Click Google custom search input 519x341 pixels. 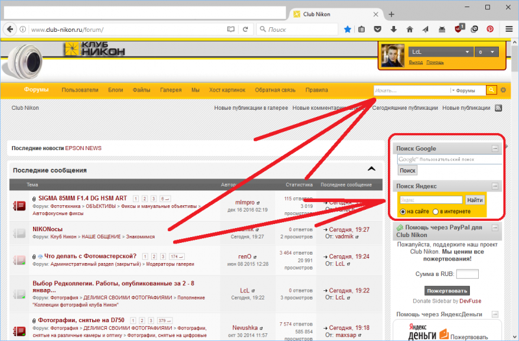[450, 159]
